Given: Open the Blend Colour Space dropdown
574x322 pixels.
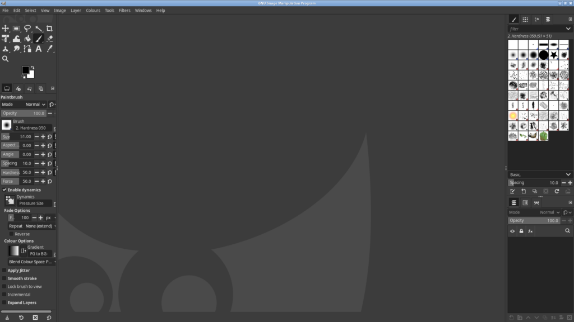Looking at the screenshot, I should click(x=32, y=262).
